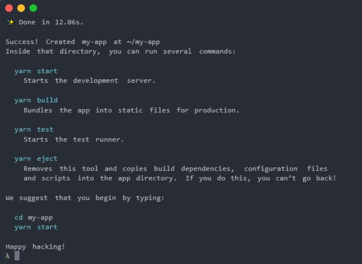Image resolution: width=362 pixels, height=264 pixels.
Task: Click the "Starts the test runner." text
Action: 73,139
